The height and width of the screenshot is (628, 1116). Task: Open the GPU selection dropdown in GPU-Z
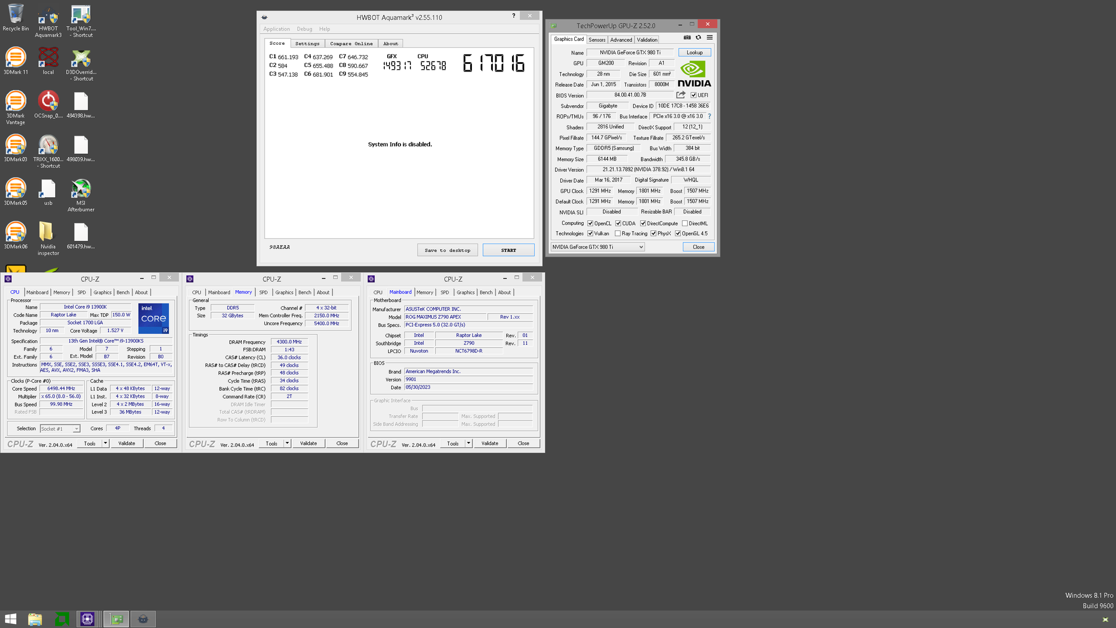coord(598,247)
